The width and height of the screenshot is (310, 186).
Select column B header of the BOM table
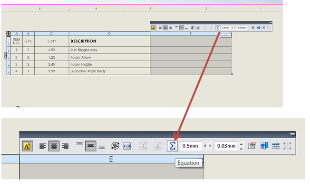pos(28,34)
